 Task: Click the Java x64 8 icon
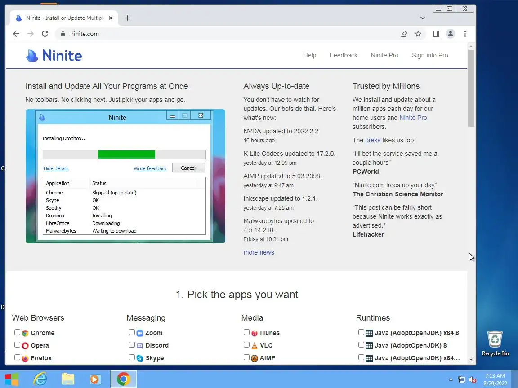pos(369,333)
